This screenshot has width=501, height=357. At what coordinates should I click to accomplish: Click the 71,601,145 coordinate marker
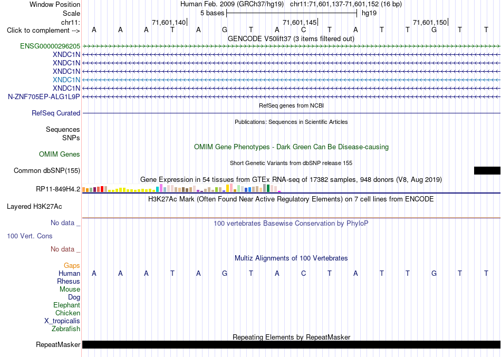(x=300, y=22)
